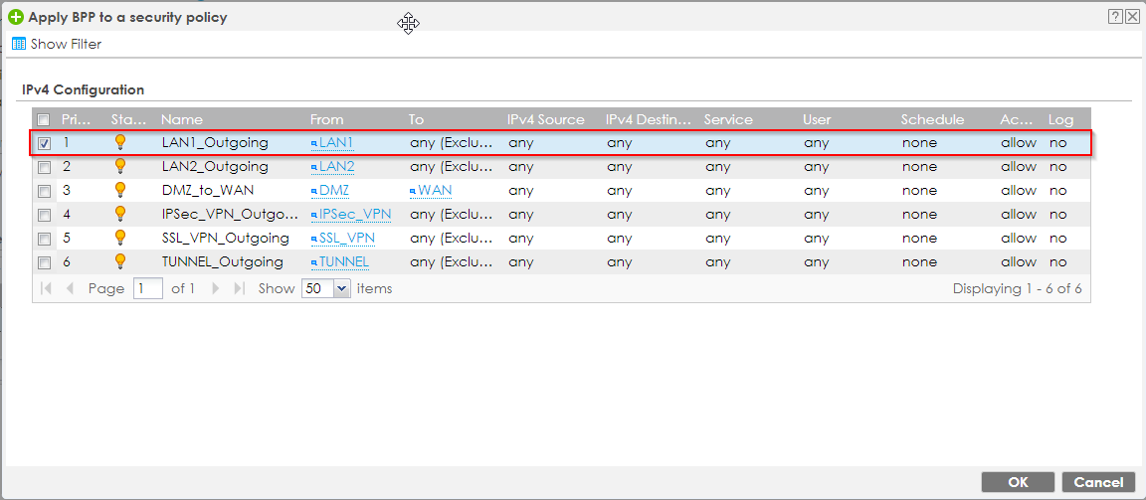The height and width of the screenshot is (500, 1146).
Task: Click the first page arrow icon
Action: click(x=46, y=288)
